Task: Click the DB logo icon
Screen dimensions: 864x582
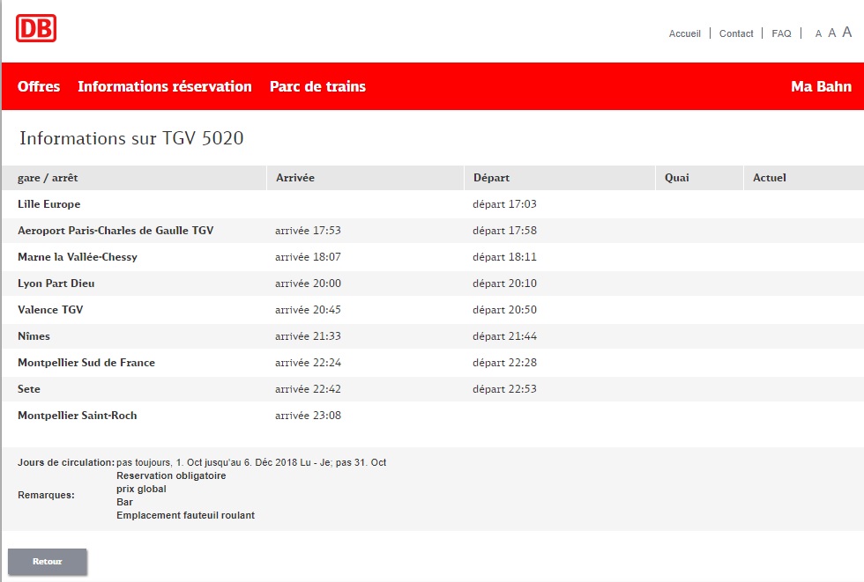Action: [36, 28]
